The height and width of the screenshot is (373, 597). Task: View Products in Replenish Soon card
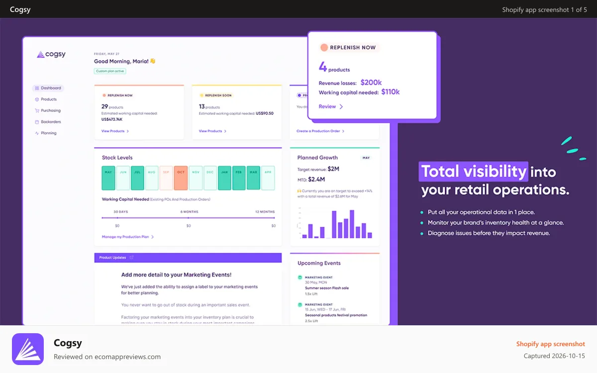point(212,131)
